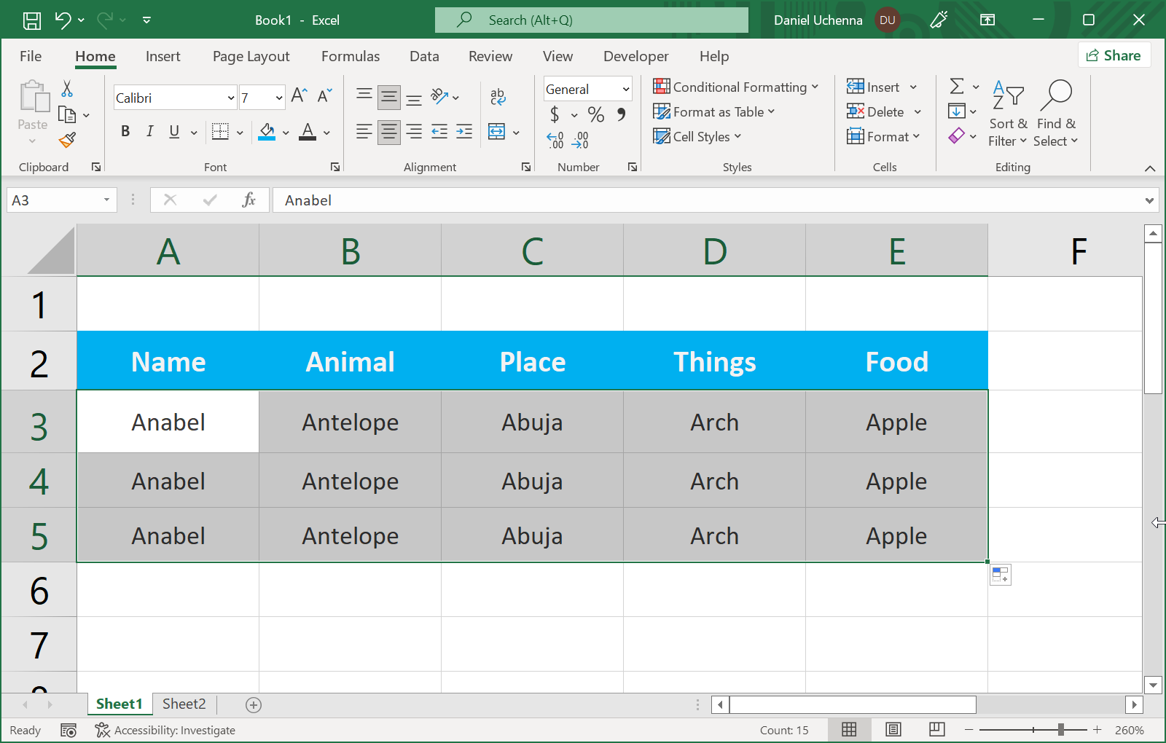The image size is (1166, 743).
Task: Click the Wrap Text icon
Action: pyautogui.click(x=498, y=97)
